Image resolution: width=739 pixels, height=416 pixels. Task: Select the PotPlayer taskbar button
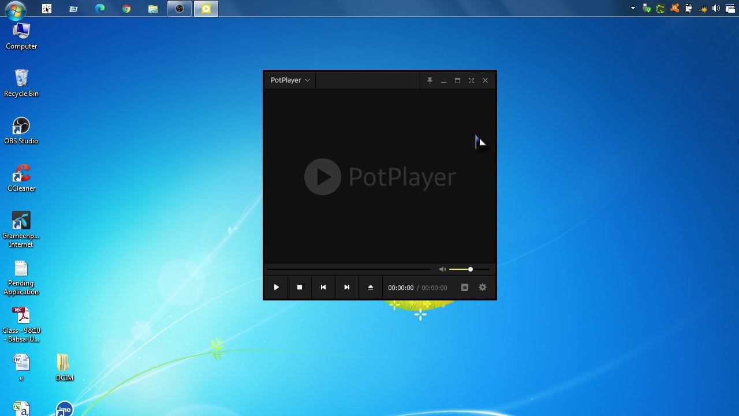(x=206, y=9)
